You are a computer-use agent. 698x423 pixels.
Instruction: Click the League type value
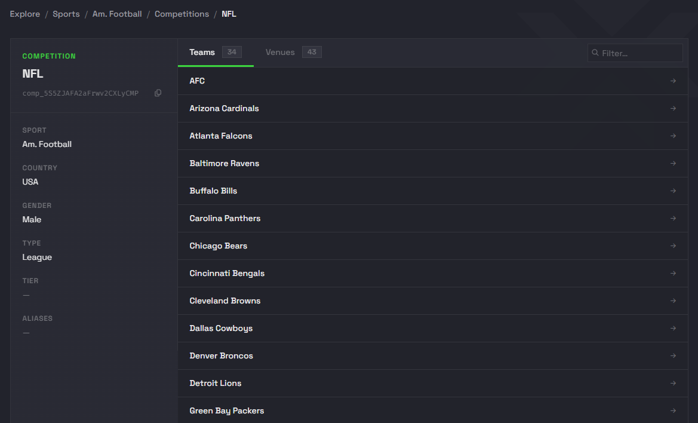(x=37, y=258)
